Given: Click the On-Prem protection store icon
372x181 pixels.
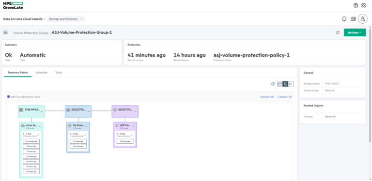Looking at the screenshot, I should [70, 126].
